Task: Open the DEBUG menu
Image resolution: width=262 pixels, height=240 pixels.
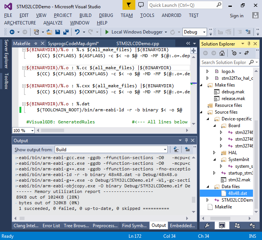Action: [106, 15]
